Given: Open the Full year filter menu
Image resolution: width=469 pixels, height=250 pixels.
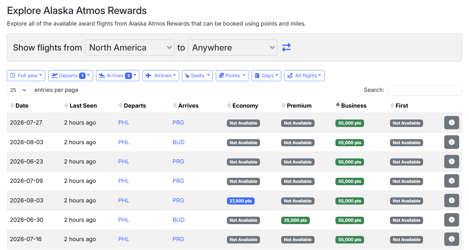Looking at the screenshot, I should (x=26, y=76).
